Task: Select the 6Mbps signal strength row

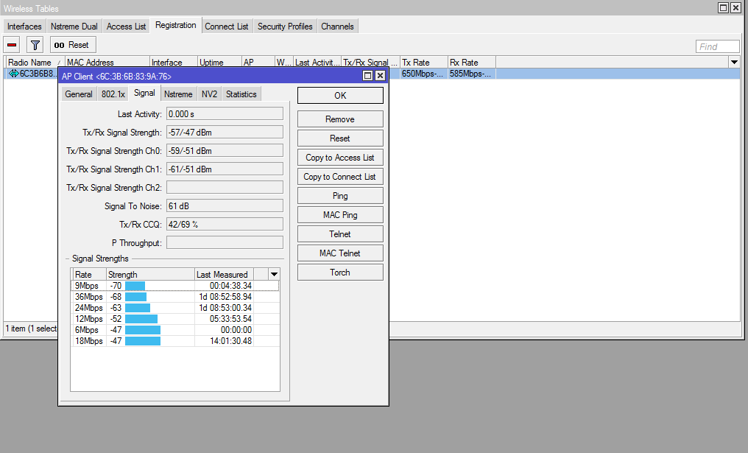Action: 175,329
